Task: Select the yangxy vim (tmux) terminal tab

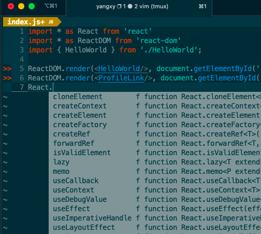Action: click(x=139, y=7)
